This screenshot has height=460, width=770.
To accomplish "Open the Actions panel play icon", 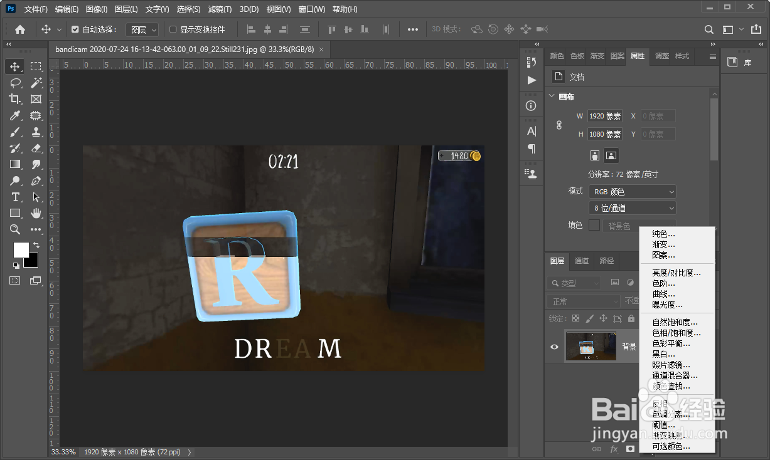I will (x=532, y=80).
